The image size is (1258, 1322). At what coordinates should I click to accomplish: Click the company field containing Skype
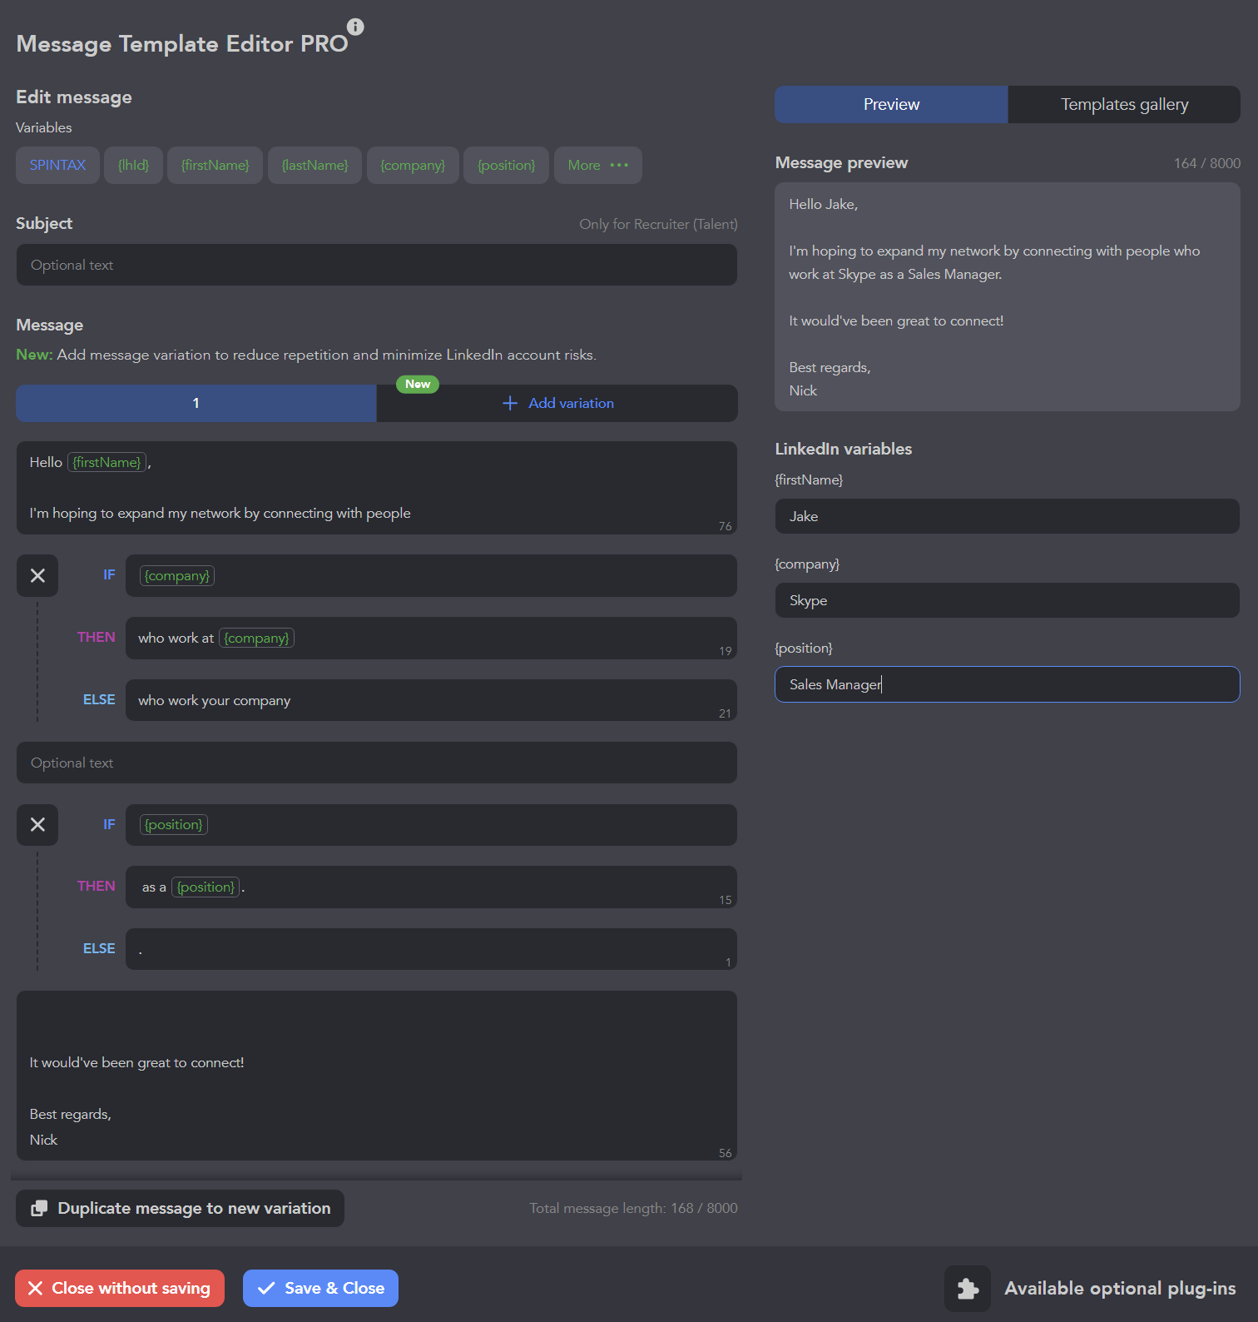tap(1007, 600)
